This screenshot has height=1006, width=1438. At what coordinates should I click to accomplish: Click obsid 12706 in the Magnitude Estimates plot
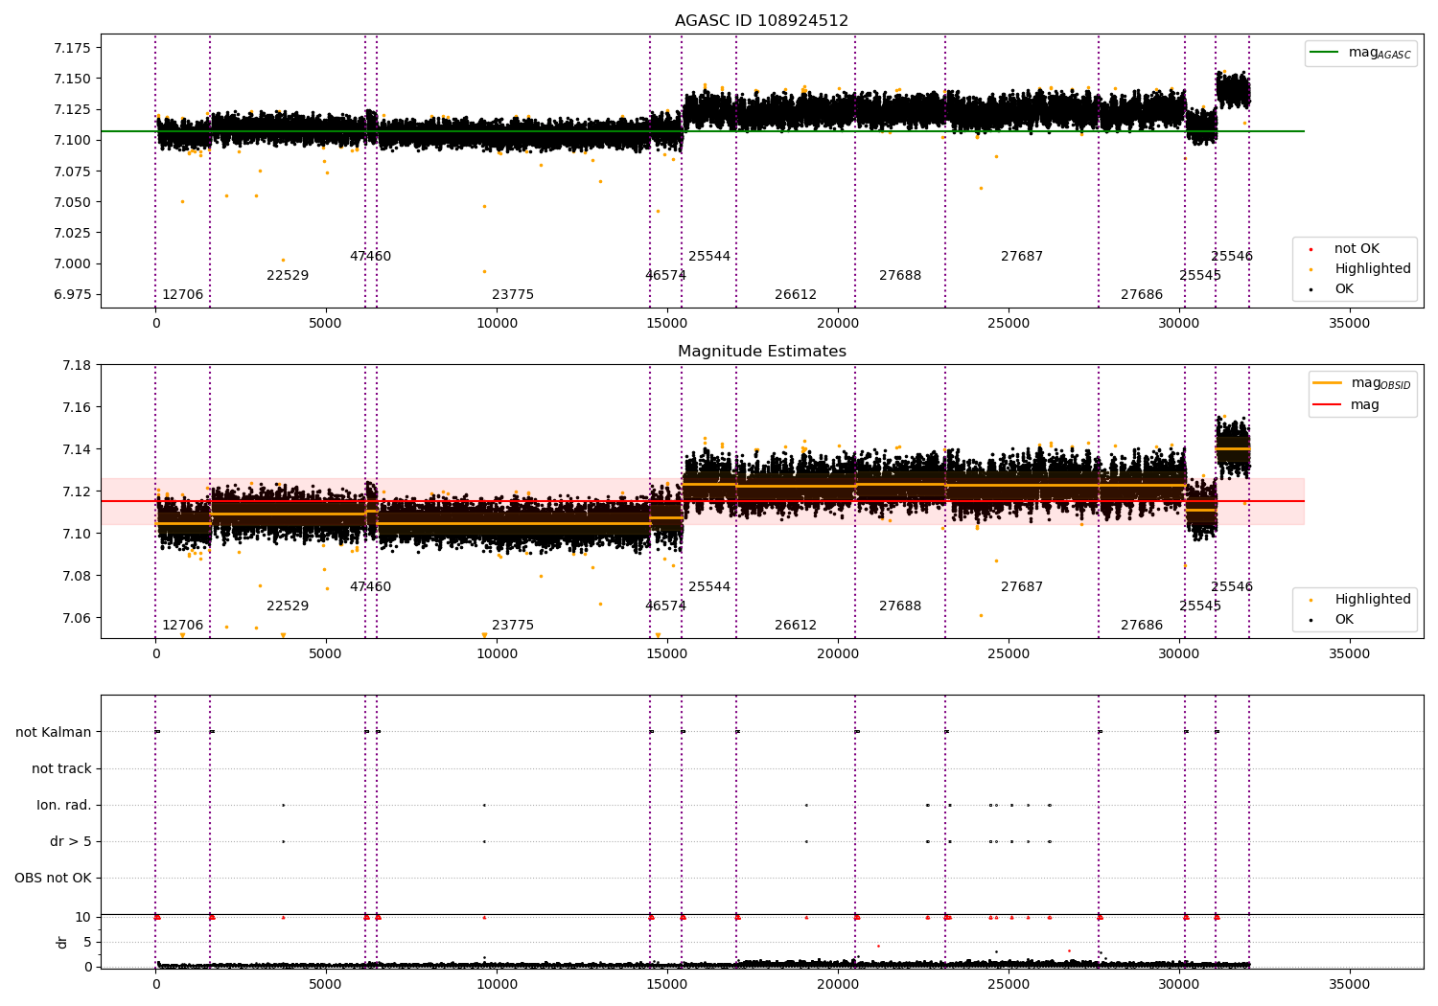click(x=182, y=626)
